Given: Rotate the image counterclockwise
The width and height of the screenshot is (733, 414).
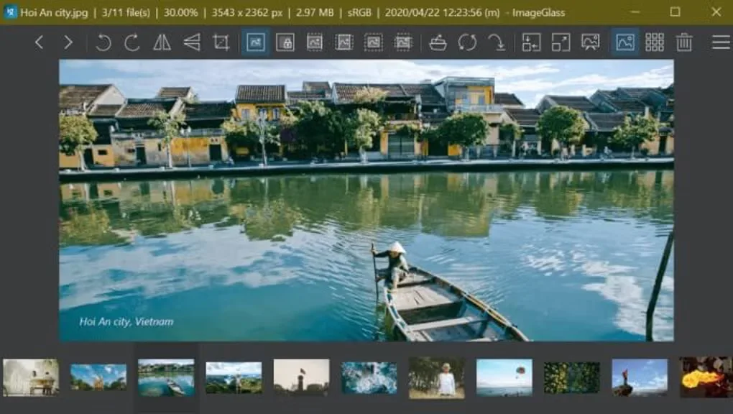Looking at the screenshot, I should (103, 42).
